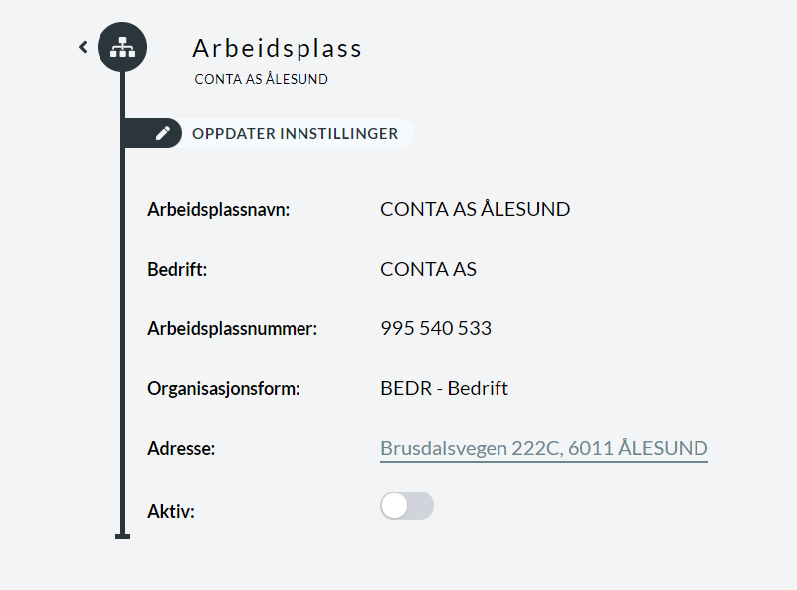The image size is (797, 590).
Task: Click the Organisasjonsform label
Action: (x=224, y=389)
